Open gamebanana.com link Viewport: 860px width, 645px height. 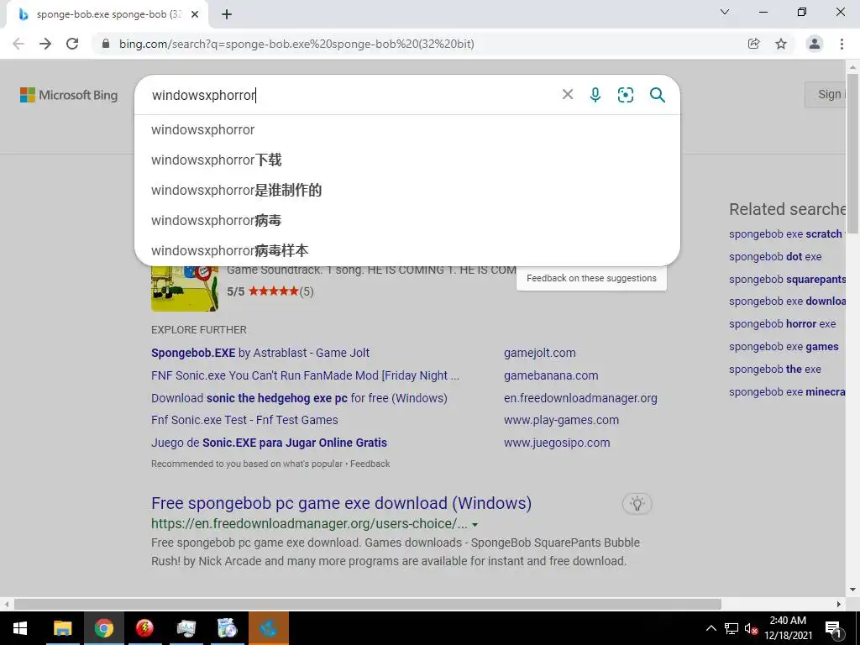pos(551,375)
